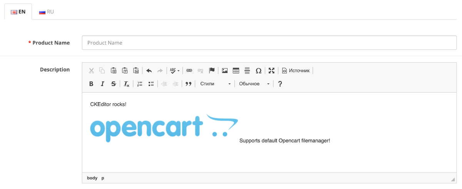
Task: Click 'Supports default Opencart filemanager!' text
Action: click(x=285, y=141)
